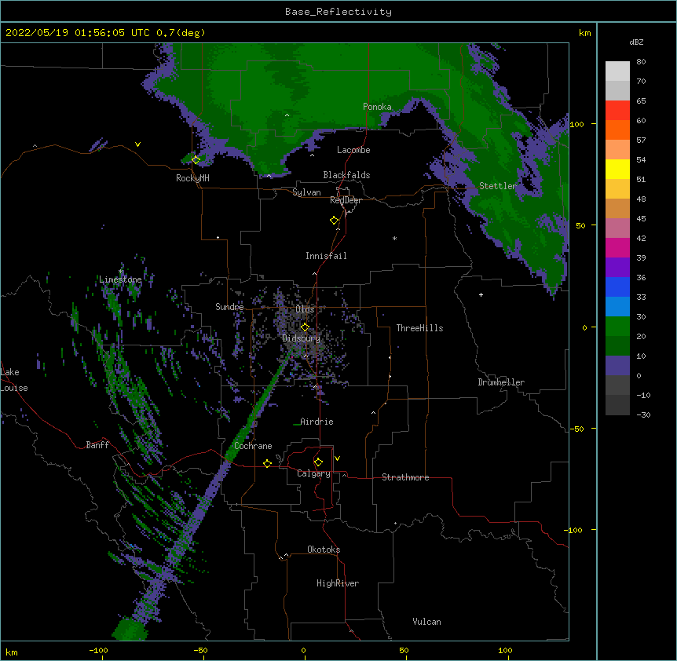Image resolution: width=677 pixels, height=661 pixels.
Task: Select the green 30 dBZ legend swatch
Action: tap(617, 327)
